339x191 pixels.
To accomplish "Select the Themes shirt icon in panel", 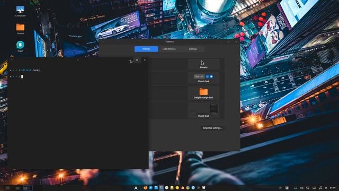I will [x=203, y=188].
